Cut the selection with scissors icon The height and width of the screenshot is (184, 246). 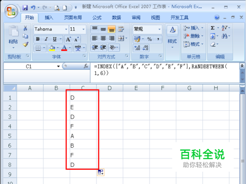point(25,28)
